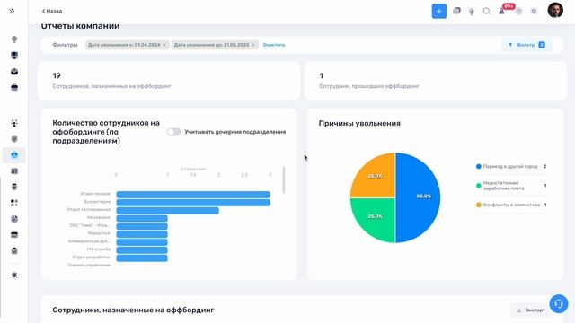Screen dimensions: 575x323
Task: Open the gear icon in the left sidebar
Action: click(x=14, y=275)
